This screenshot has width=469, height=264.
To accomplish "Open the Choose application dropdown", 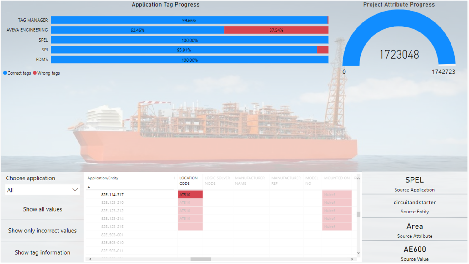I will tap(42, 190).
